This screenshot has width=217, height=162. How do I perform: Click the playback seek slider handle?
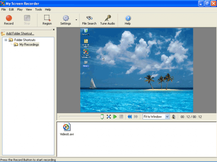click(102, 117)
